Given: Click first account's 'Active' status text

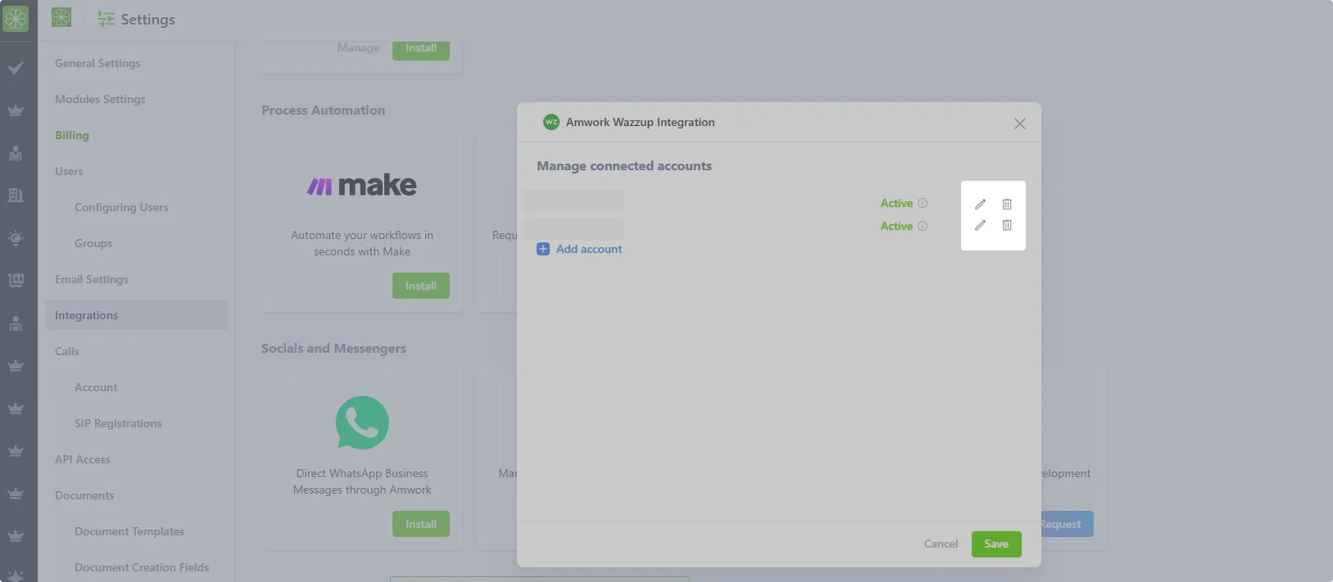Looking at the screenshot, I should (x=896, y=203).
